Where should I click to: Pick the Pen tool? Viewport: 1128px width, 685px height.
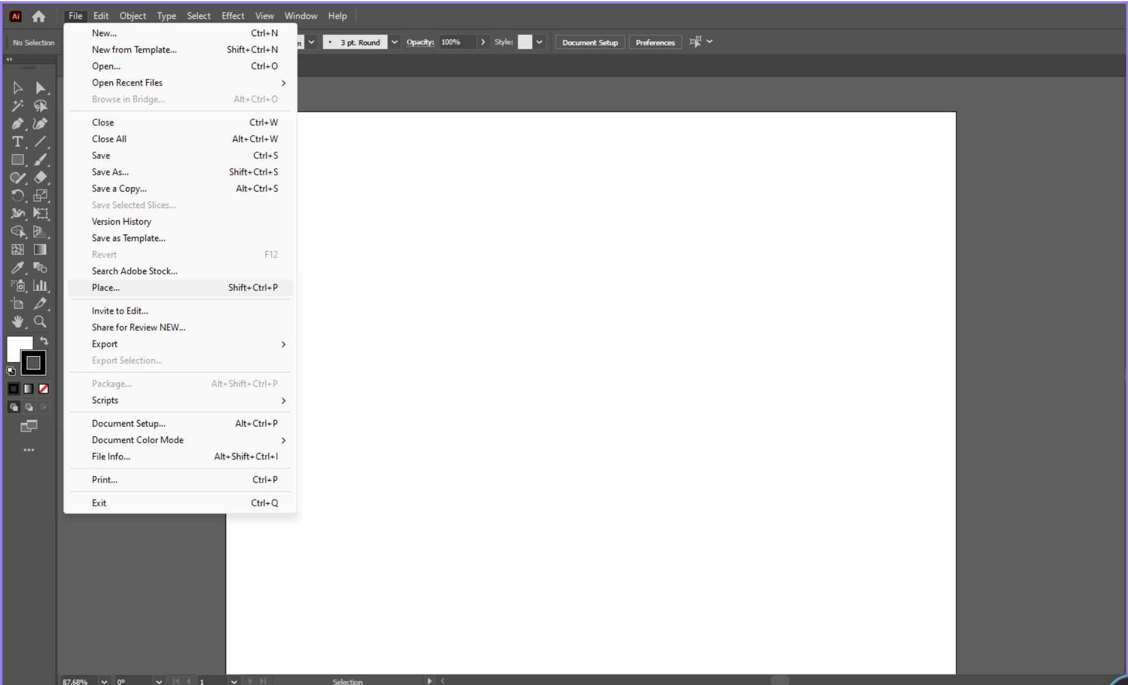click(x=18, y=124)
